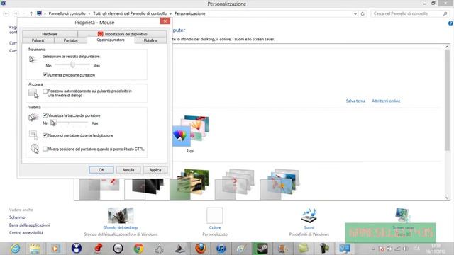Screen dimensions: 454x255
Task: Open the Control Panel help icon
Action: (450, 23)
